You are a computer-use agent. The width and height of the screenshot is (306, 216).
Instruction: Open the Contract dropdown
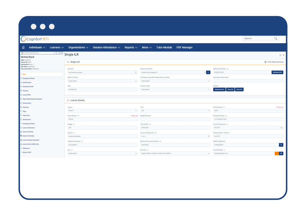pos(102,72)
